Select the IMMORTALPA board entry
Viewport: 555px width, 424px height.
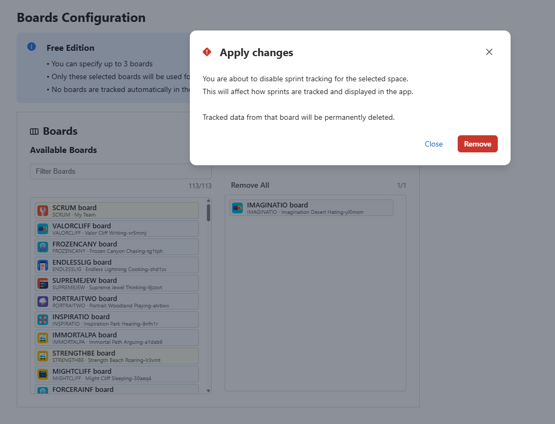pyautogui.click(x=117, y=338)
